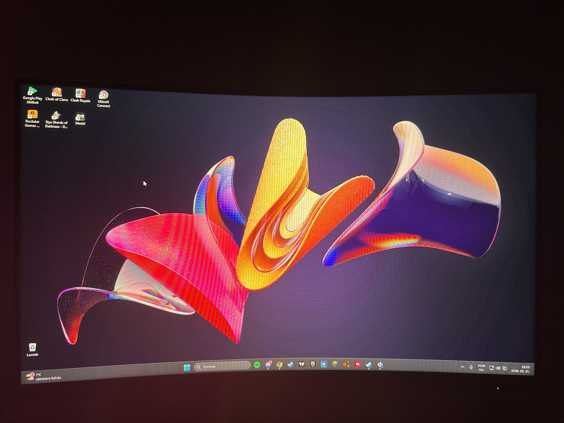Switch to Google Chrome on the taskbar
This screenshot has width=564, height=423.
[x=279, y=364]
